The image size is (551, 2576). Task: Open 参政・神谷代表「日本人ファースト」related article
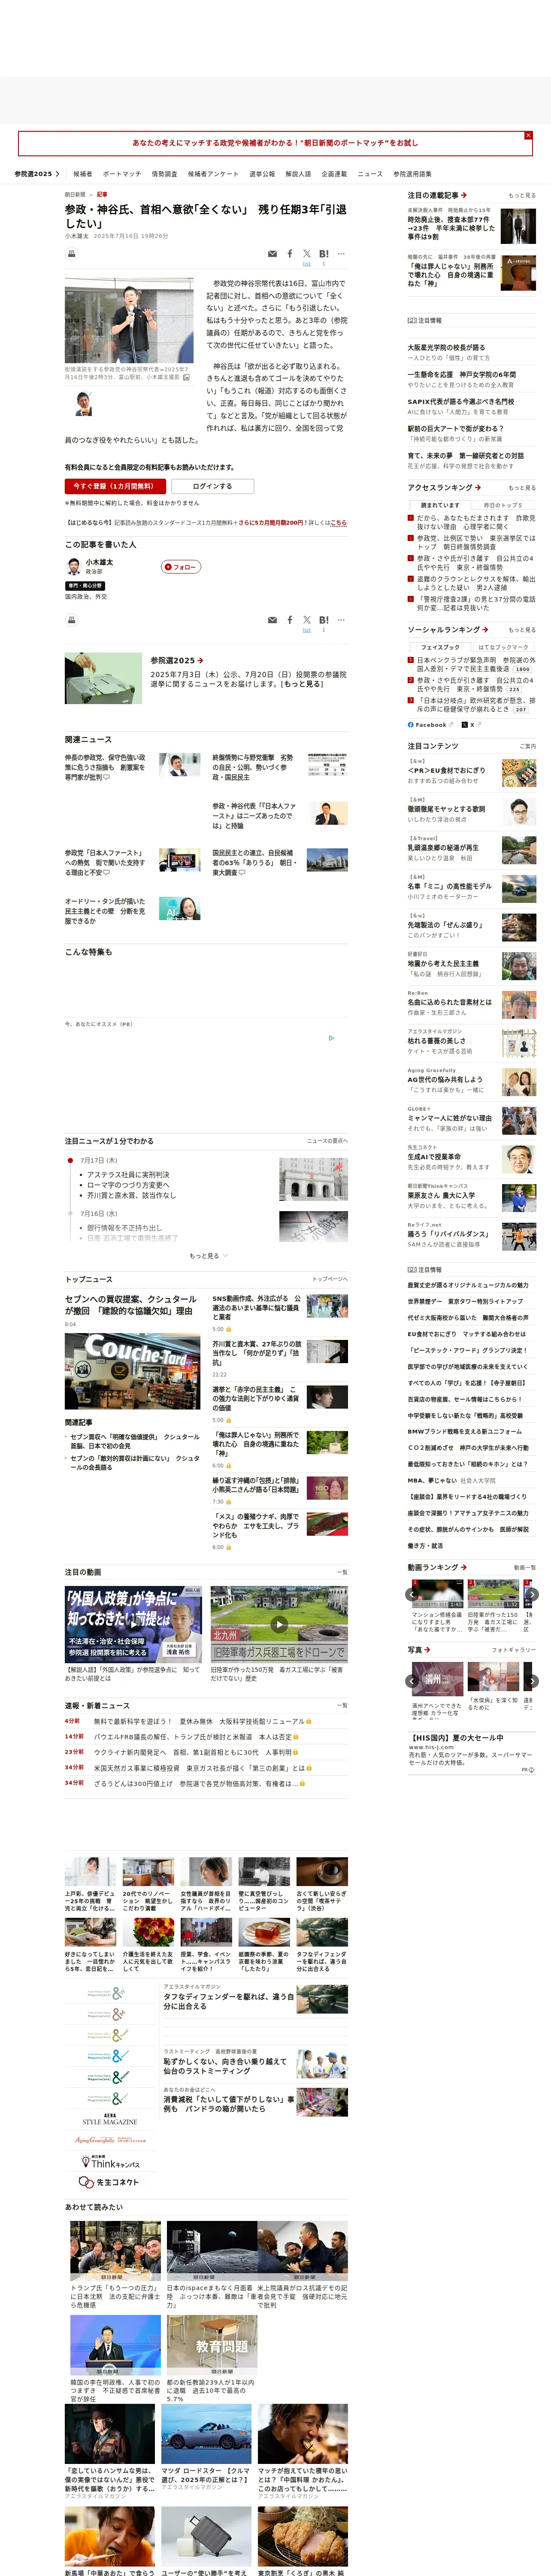tap(254, 816)
